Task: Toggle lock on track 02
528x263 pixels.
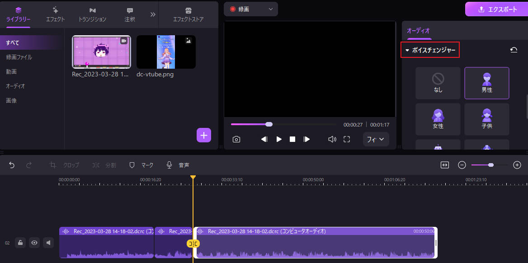Action: click(20, 243)
